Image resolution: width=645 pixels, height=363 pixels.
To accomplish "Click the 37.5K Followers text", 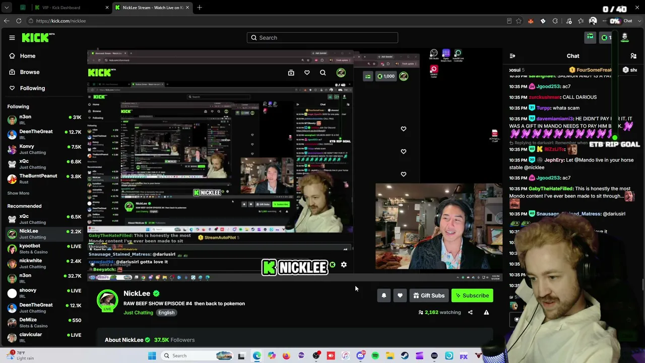I will [x=174, y=340].
